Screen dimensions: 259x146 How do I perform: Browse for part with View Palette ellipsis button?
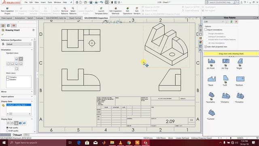pos(227,21)
